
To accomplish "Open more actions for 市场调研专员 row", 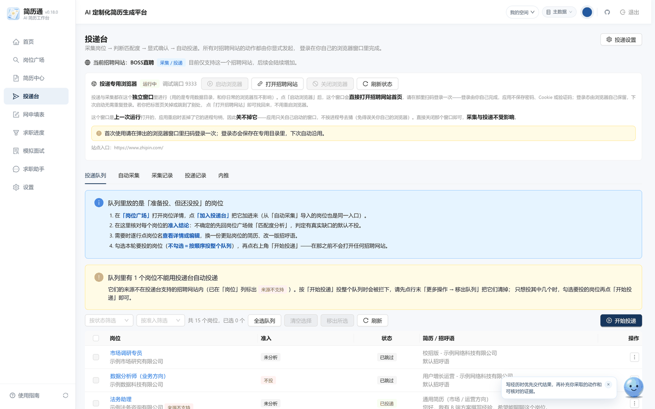I will (x=635, y=357).
